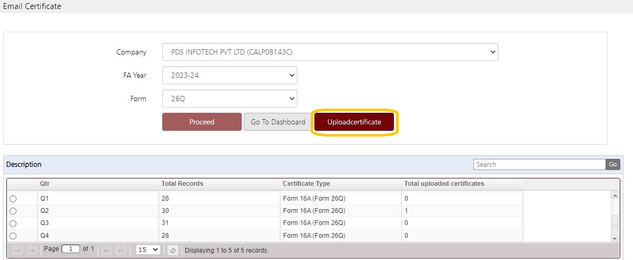Focus the Search input field
The image size is (633, 260).
(x=540, y=165)
